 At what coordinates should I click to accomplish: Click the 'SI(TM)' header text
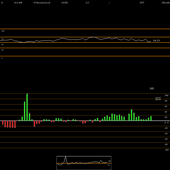pos(65,3)
